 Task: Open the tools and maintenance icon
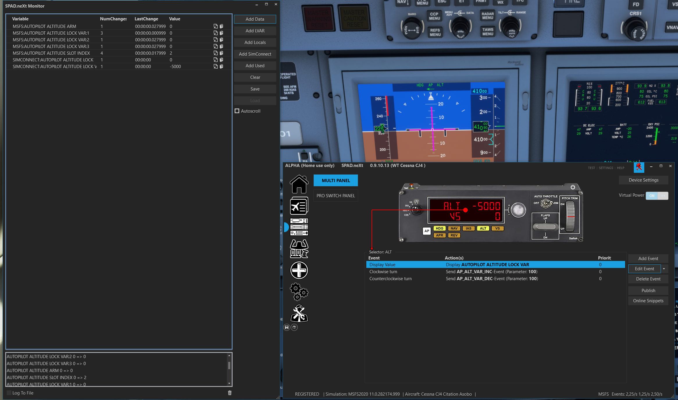pyautogui.click(x=299, y=314)
